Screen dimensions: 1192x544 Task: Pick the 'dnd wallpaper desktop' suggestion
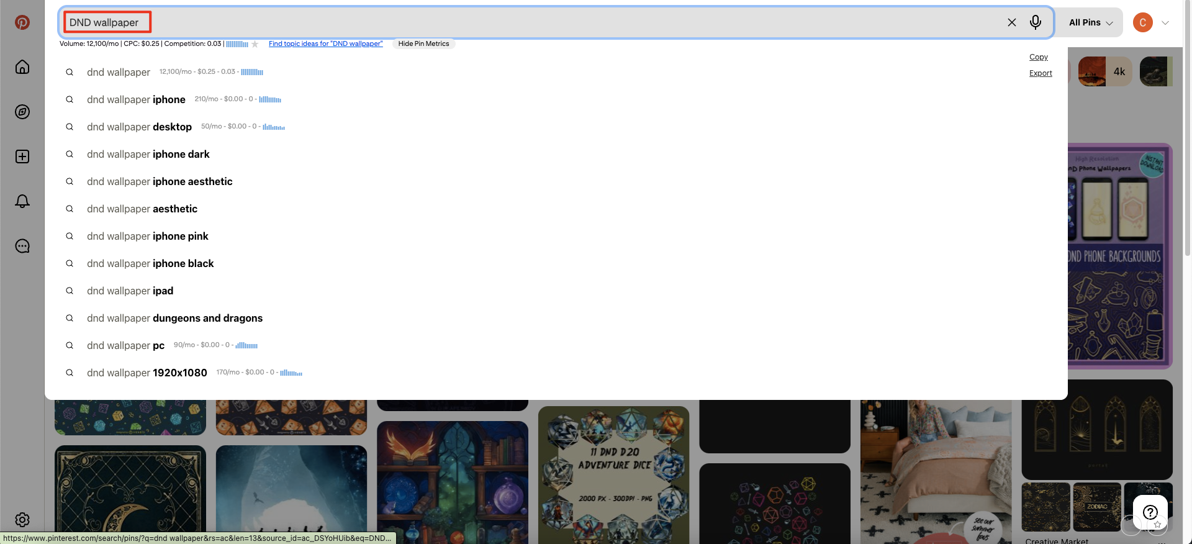click(139, 127)
